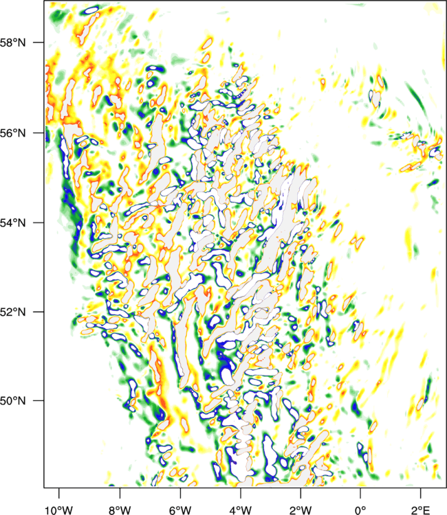This screenshot has width=447, height=515.
Task: Click the tick mark above 4°W
Action: pos(241,493)
